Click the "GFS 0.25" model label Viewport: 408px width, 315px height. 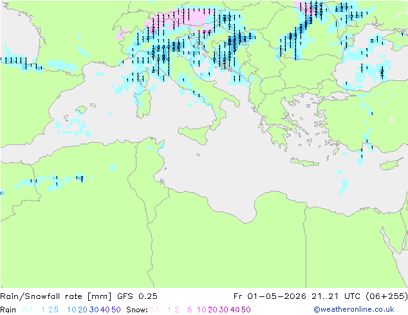[137, 296]
